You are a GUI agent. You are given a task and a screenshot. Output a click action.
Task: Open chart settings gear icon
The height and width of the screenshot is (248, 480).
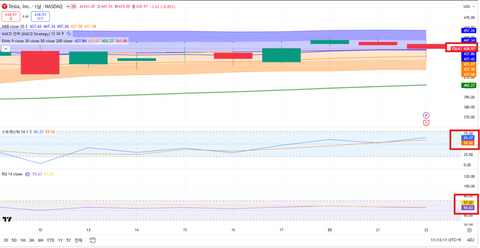[x=469, y=230]
